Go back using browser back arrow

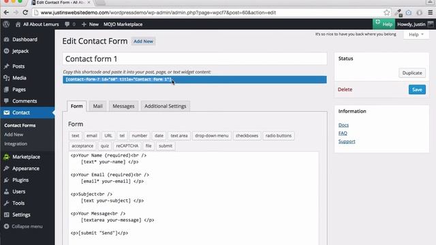pyautogui.click(x=6, y=12)
